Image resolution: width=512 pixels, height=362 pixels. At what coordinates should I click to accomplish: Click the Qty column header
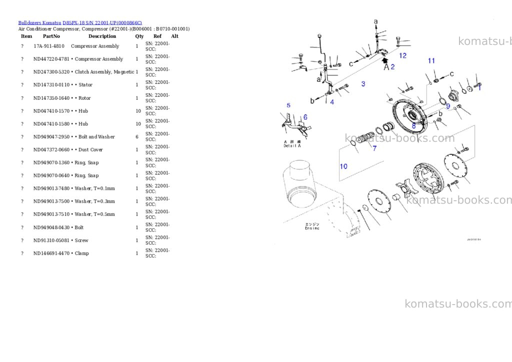pyautogui.click(x=139, y=36)
